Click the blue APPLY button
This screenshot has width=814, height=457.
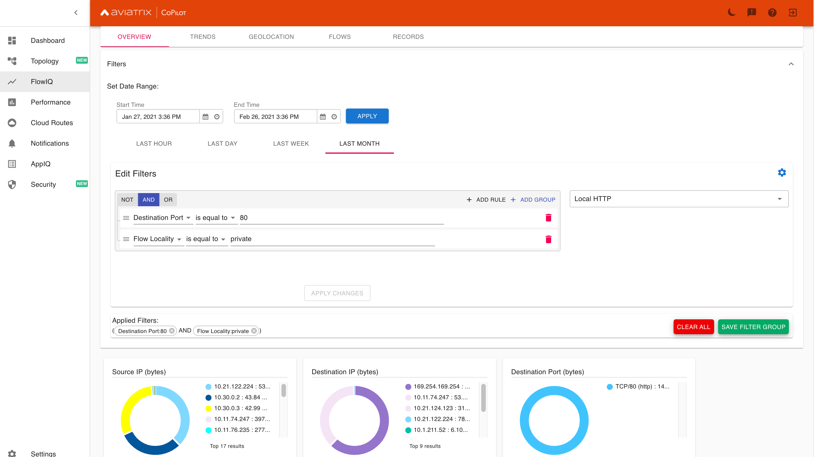coord(367,116)
